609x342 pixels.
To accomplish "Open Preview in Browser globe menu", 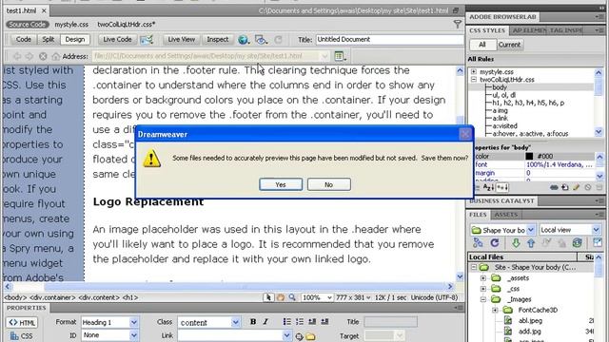I will (x=244, y=40).
